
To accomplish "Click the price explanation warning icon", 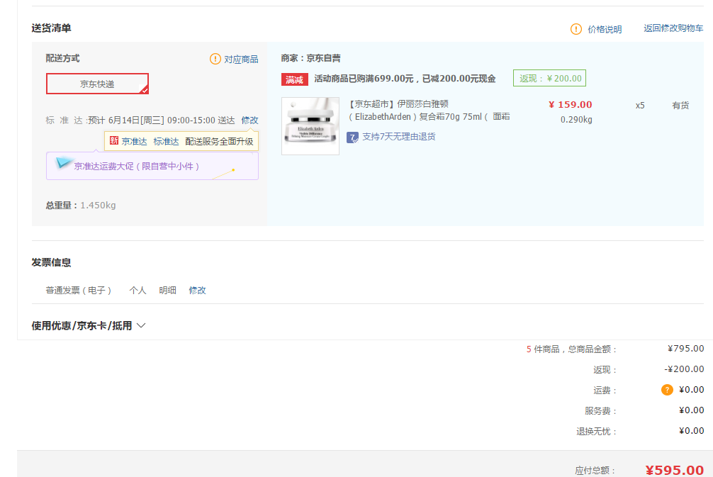I will [576, 29].
